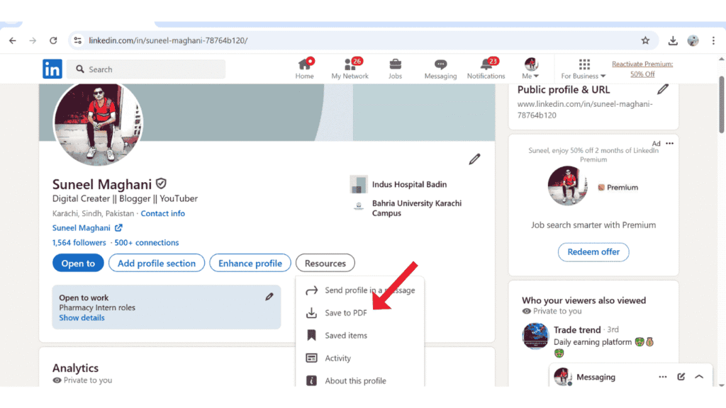726x408 pixels.
Task: Expand the For Business menu
Action: click(x=583, y=69)
